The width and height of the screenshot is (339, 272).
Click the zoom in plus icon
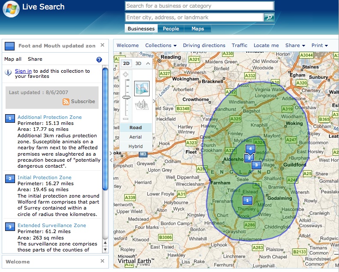click(x=126, y=74)
